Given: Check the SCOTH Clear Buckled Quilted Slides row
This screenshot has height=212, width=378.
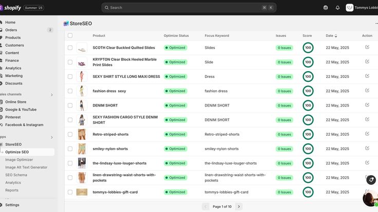Looking at the screenshot, I should click(70, 48).
